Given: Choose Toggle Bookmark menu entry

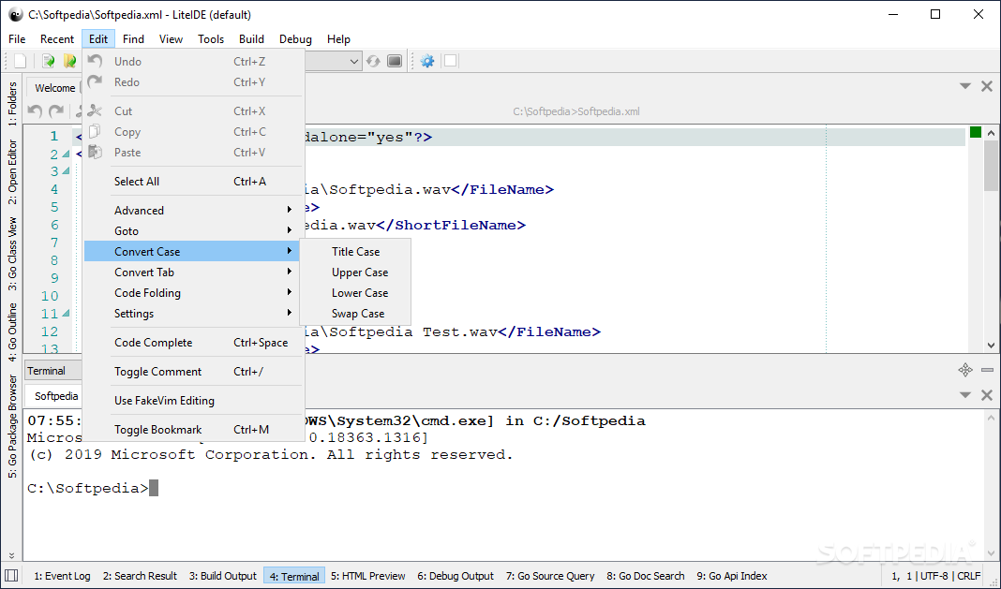Looking at the screenshot, I should tap(194, 430).
